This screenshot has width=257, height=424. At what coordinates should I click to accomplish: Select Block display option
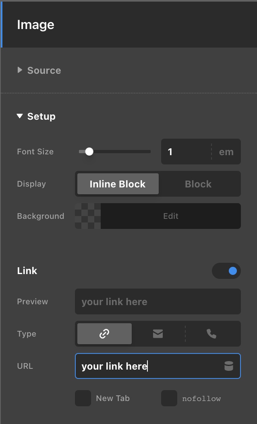pyautogui.click(x=198, y=184)
